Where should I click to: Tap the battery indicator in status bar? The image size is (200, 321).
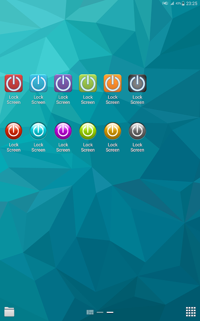183,3
